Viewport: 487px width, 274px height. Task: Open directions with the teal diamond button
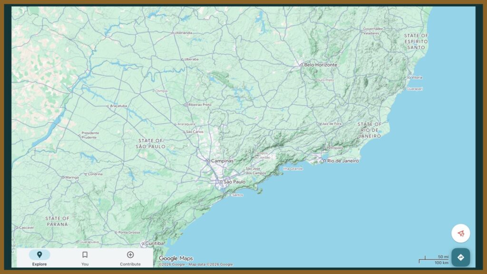[460, 257]
